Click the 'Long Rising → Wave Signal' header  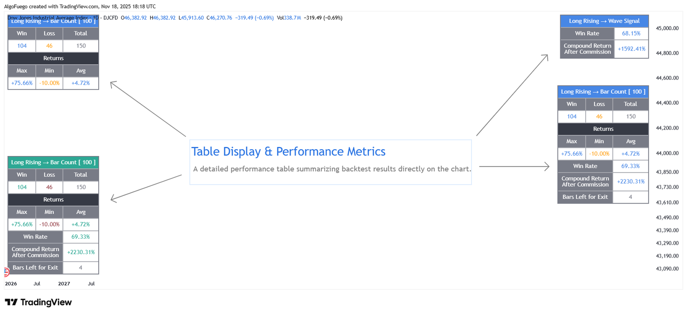[x=604, y=21]
